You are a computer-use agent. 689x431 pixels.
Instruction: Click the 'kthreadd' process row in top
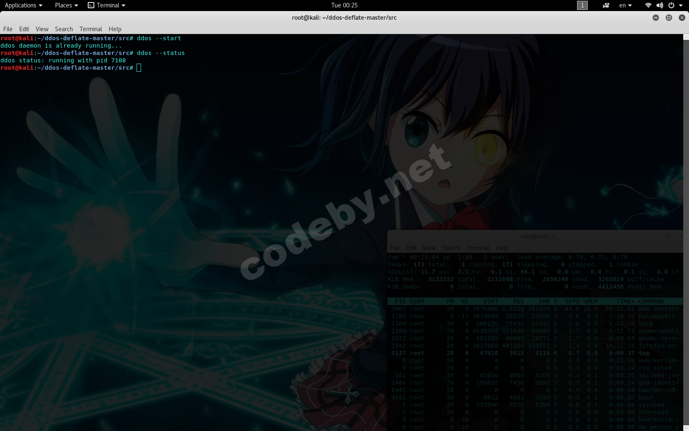click(535, 413)
